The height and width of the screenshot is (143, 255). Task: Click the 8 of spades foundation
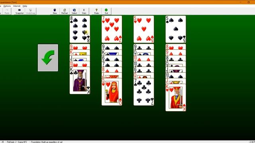point(80,29)
